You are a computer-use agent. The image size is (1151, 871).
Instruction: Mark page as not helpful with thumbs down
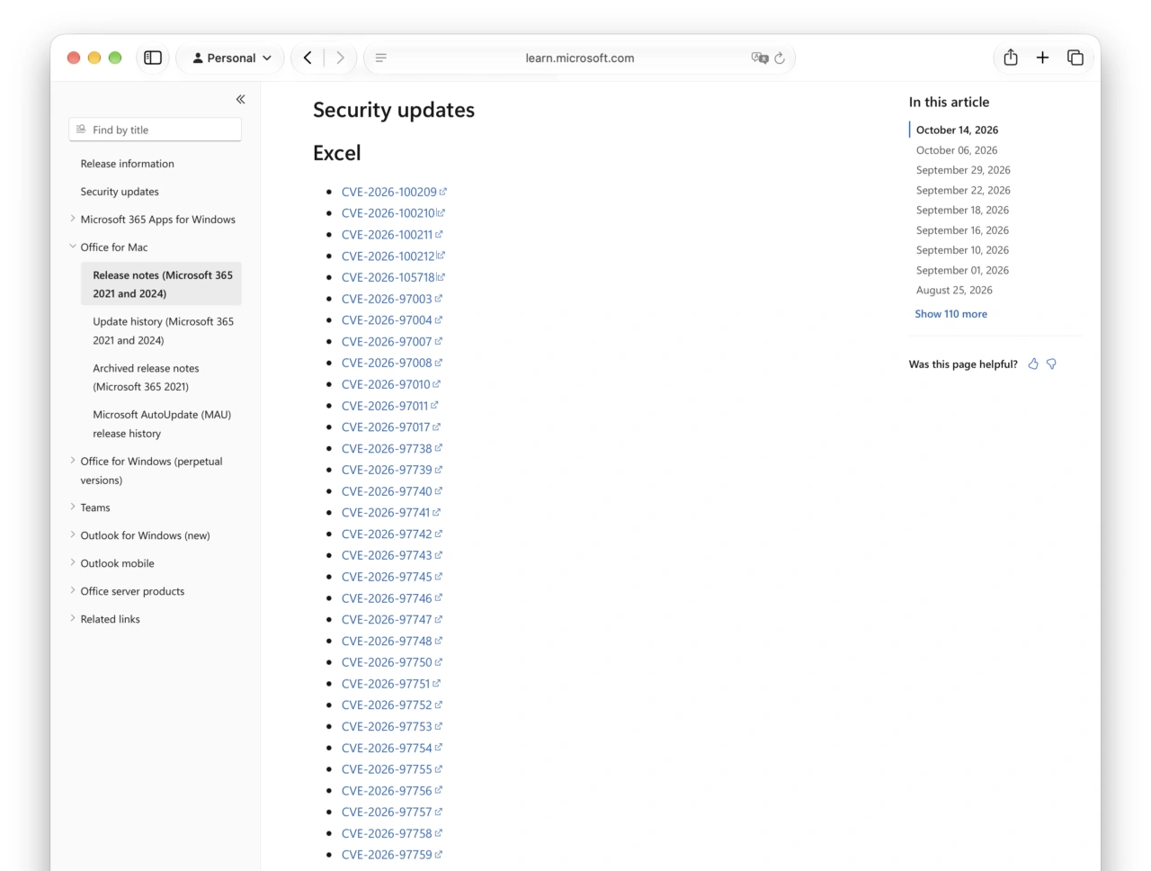point(1051,364)
